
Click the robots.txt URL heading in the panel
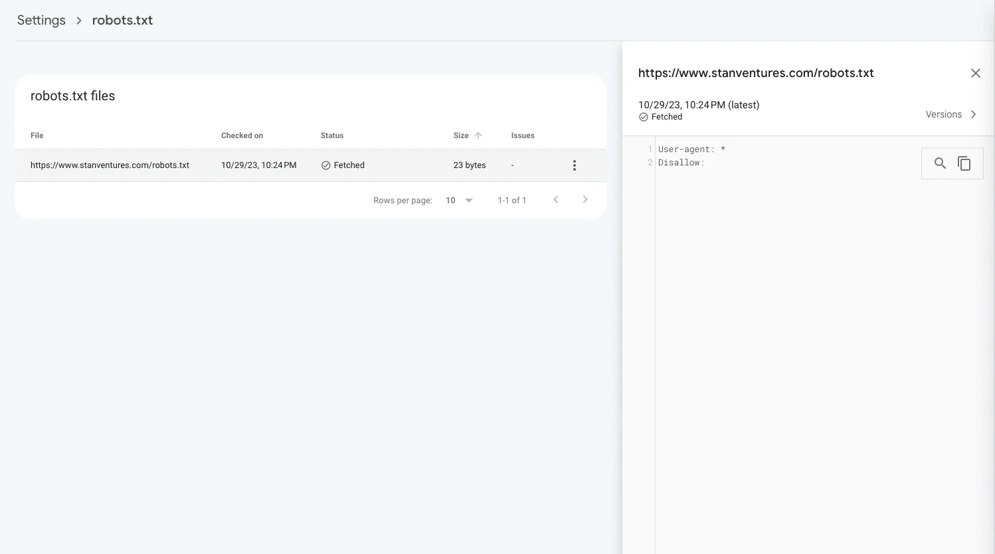[x=756, y=72]
